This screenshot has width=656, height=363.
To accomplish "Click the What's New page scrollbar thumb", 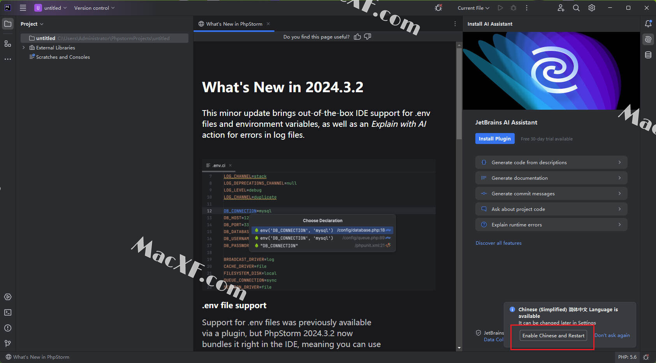I will (459, 93).
